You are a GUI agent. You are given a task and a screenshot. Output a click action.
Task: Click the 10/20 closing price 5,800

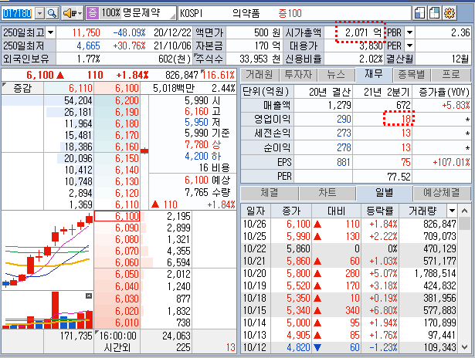(x=298, y=273)
